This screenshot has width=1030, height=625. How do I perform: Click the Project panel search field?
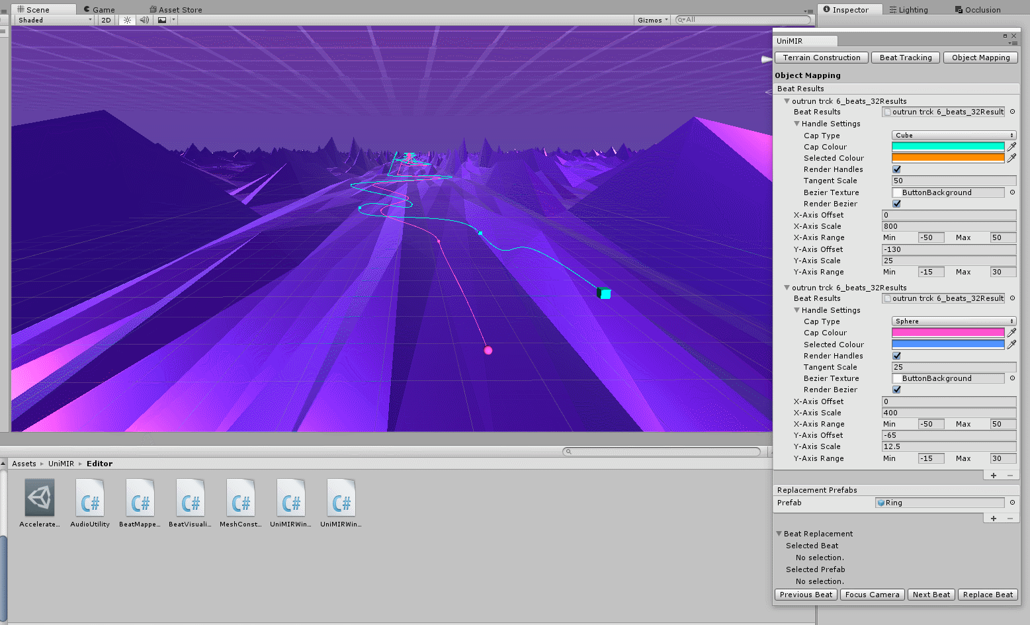(x=662, y=452)
